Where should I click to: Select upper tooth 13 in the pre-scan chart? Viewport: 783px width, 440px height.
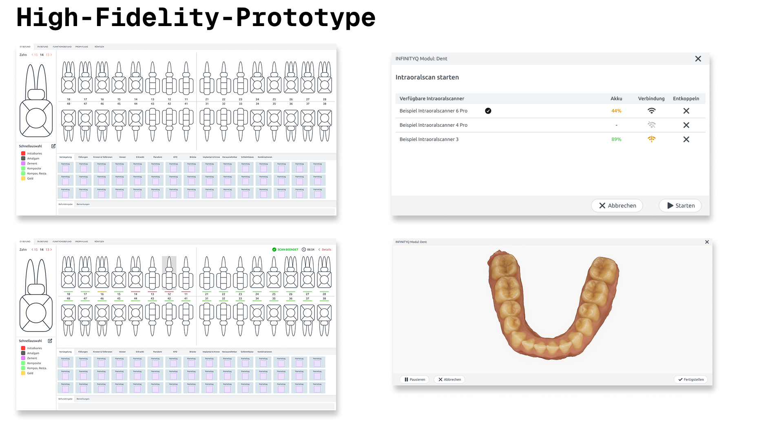pyautogui.click(x=153, y=78)
